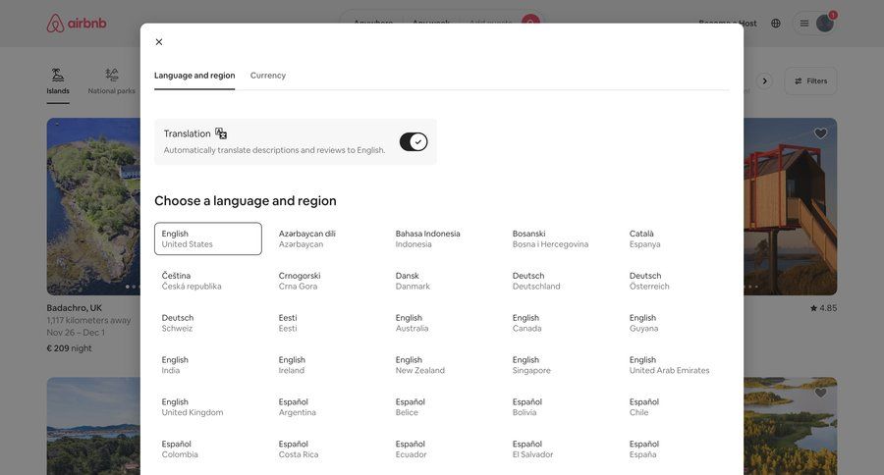The width and height of the screenshot is (884, 475).
Task: Click the profile avatar
Action: coord(824,24)
